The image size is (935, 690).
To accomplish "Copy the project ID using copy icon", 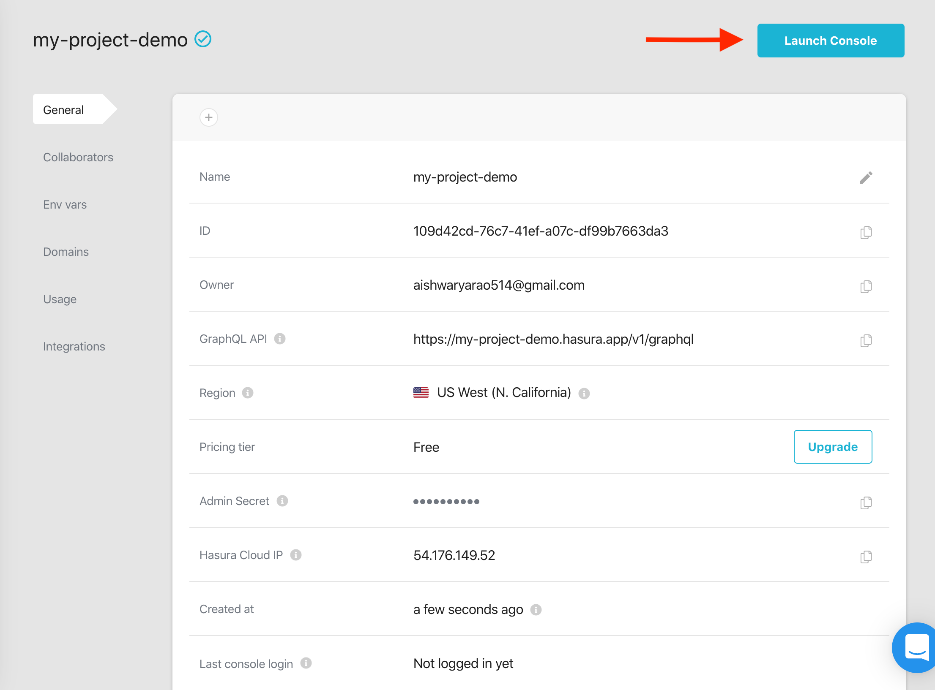I will [866, 232].
